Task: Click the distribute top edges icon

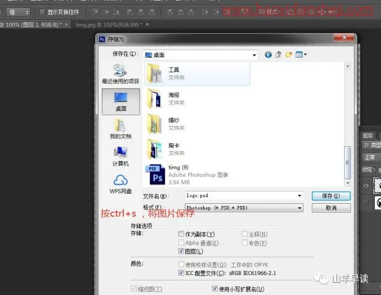Action: coord(170,12)
